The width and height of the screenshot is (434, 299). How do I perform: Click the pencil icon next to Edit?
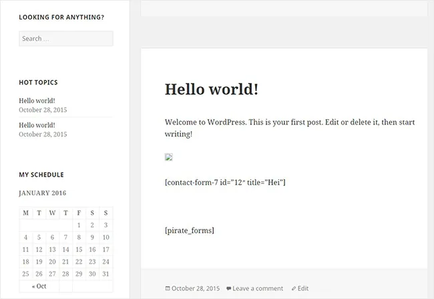coord(294,289)
